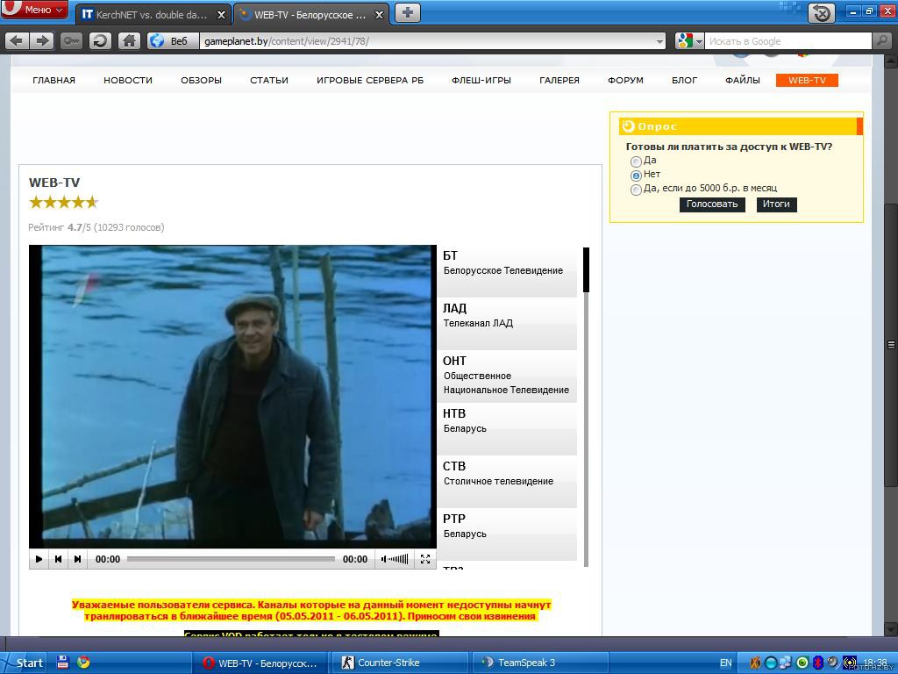Skip to previous channel in player

[58, 559]
